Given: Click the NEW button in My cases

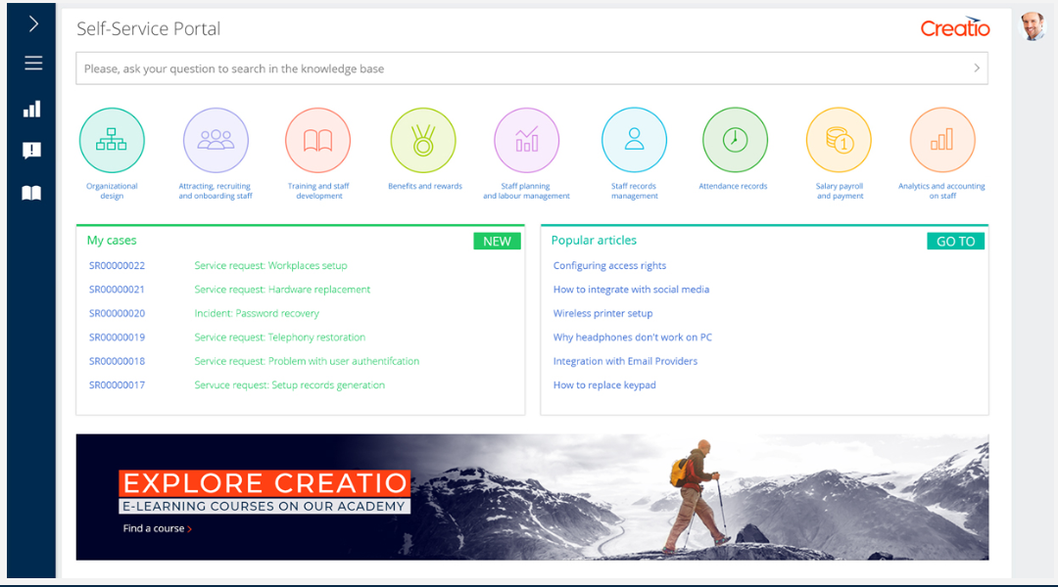Looking at the screenshot, I should coord(497,241).
